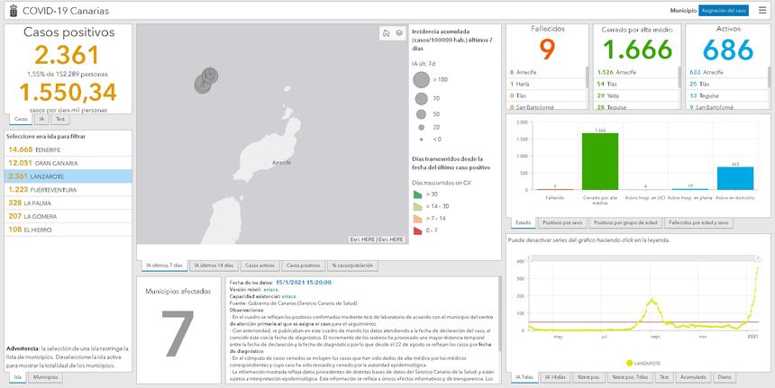Click the map home extent icon
The height and width of the screenshot is (388, 775).
pos(385,33)
